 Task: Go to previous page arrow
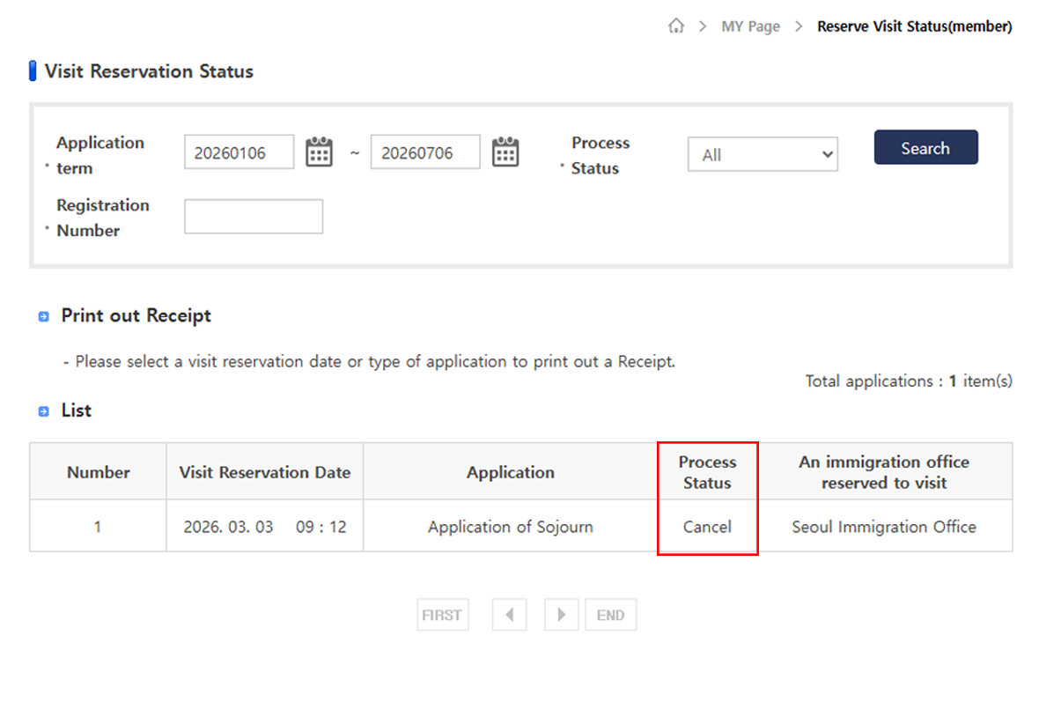(x=509, y=615)
